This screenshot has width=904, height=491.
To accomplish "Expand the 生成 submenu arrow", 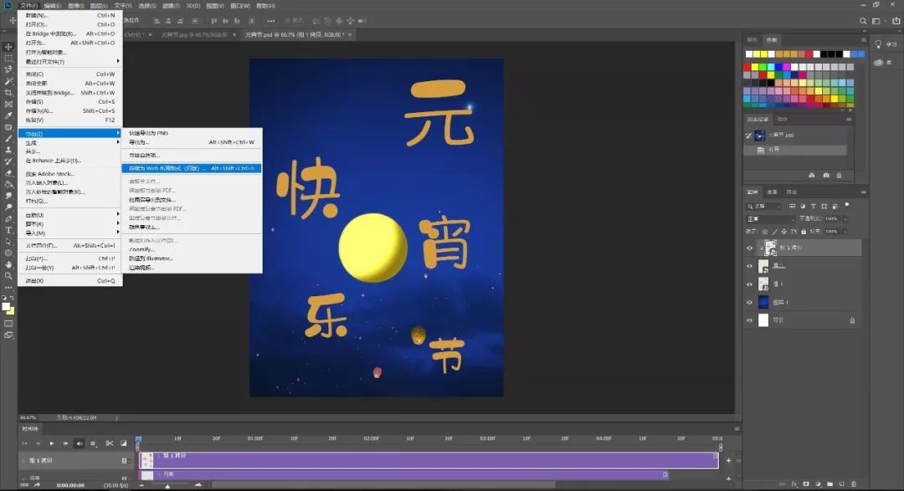I will (x=118, y=142).
